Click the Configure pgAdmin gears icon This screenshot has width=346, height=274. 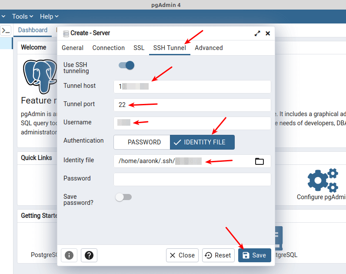click(323, 180)
